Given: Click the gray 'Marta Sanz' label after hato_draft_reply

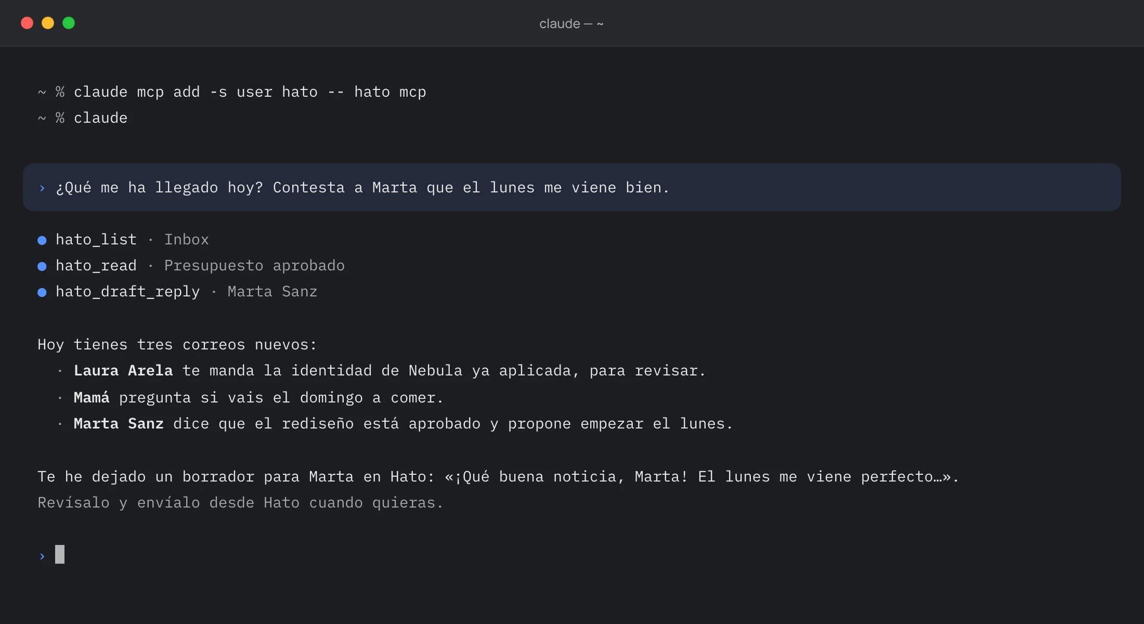Looking at the screenshot, I should point(272,292).
